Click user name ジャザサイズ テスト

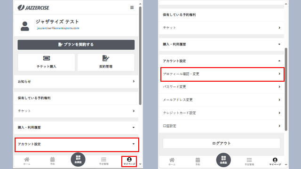click(x=57, y=22)
